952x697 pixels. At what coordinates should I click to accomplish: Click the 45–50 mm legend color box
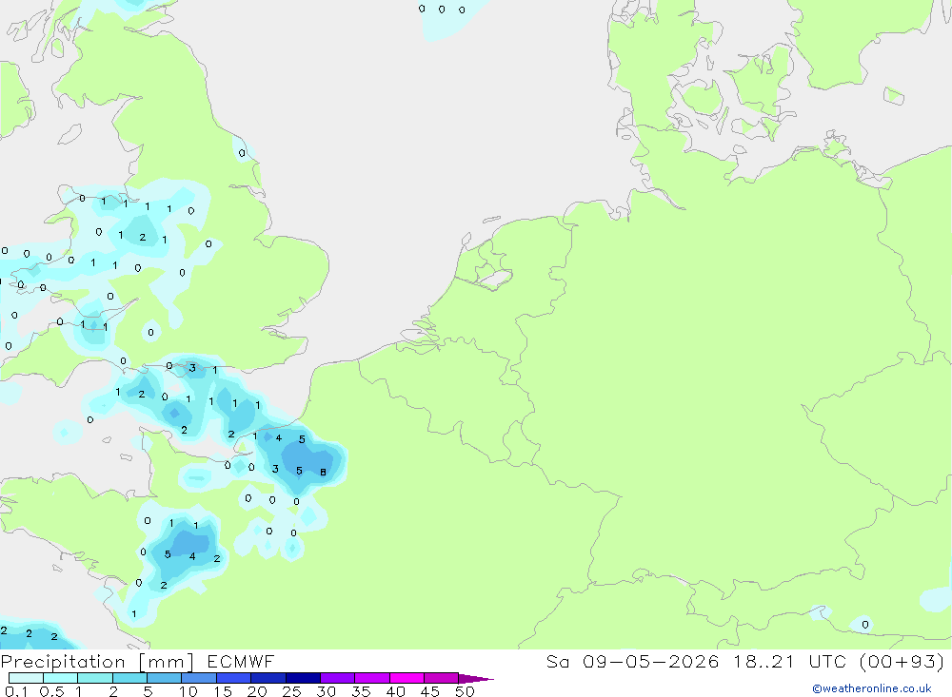442,678
